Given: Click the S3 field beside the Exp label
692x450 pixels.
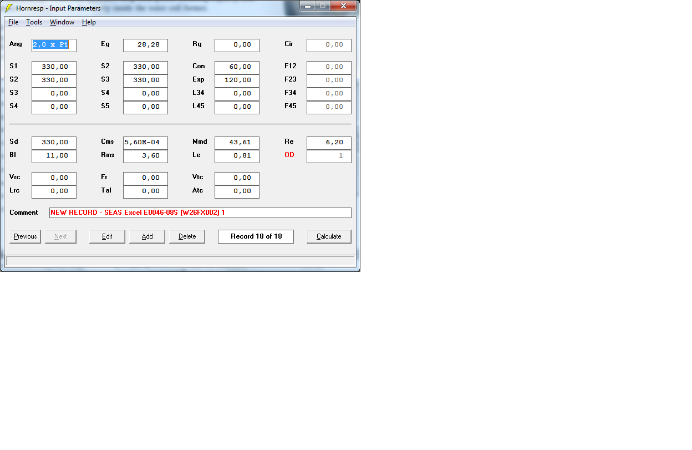Looking at the screenshot, I should point(145,80).
